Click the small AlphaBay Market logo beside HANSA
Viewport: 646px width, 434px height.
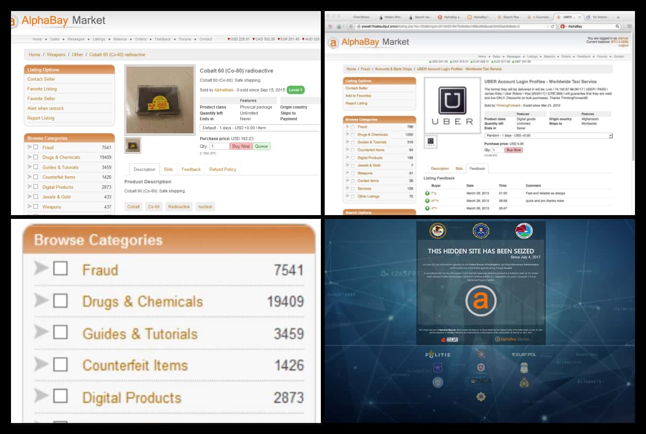click(x=512, y=339)
